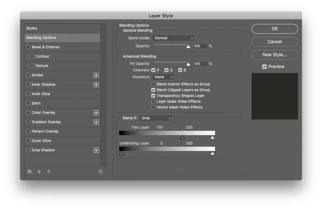The width and height of the screenshot is (322, 209).
Task: Click Underlying Layer white-point slider handle
Action: (213, 153)
